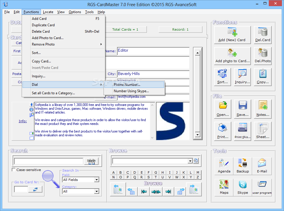Launch the Backup tool
The height and width of the screenshot is (211, 284).
(x=243, y=166)
